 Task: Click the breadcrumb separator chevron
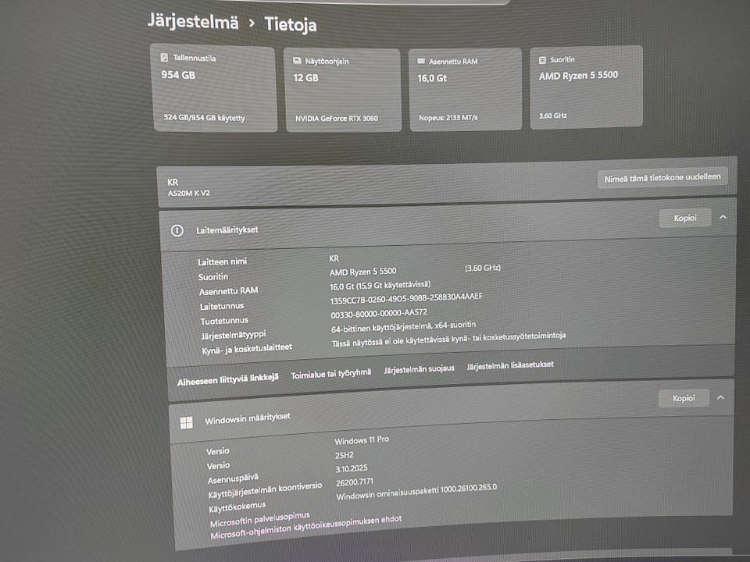(x=252, y=23)
